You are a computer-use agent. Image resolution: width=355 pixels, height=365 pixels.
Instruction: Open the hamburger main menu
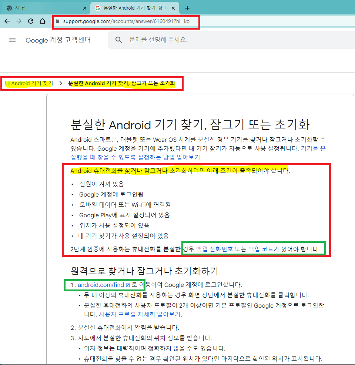(x=12, y=40)
